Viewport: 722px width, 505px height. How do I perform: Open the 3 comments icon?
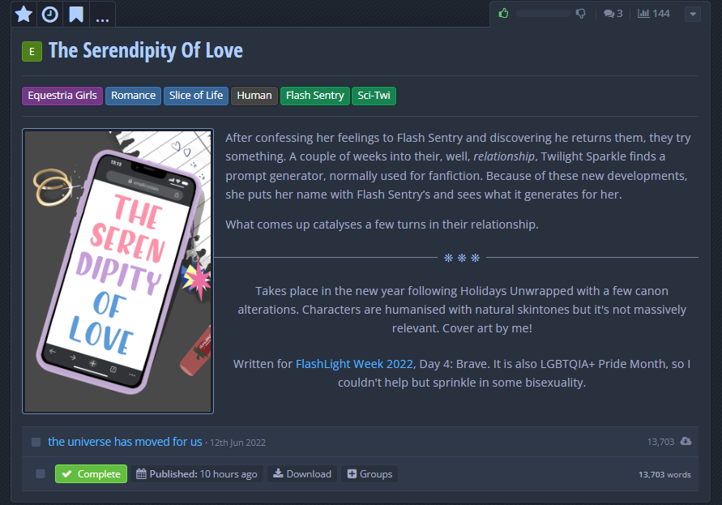point(613,13)
